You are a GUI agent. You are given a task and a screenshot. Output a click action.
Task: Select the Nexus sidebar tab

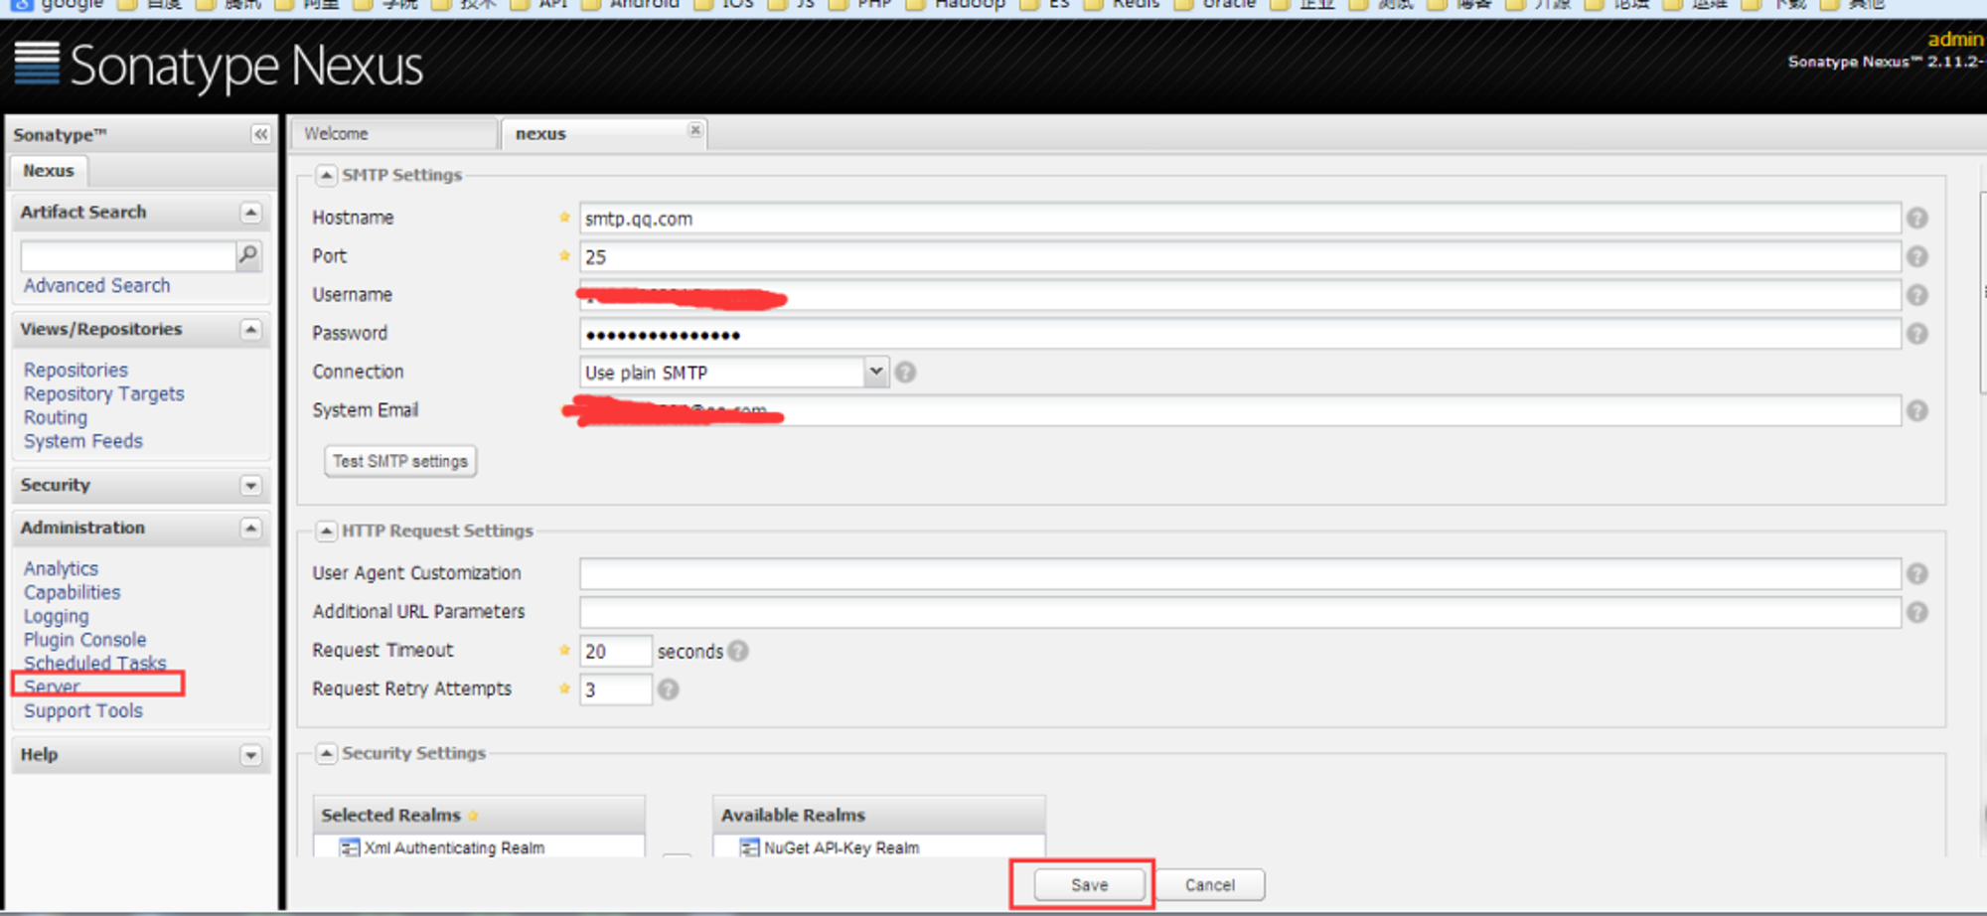[x=49, y=171]
